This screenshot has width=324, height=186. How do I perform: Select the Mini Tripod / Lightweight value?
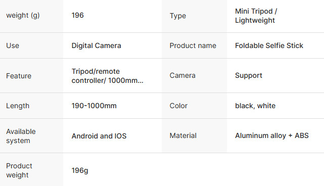(x=256, y=16)
